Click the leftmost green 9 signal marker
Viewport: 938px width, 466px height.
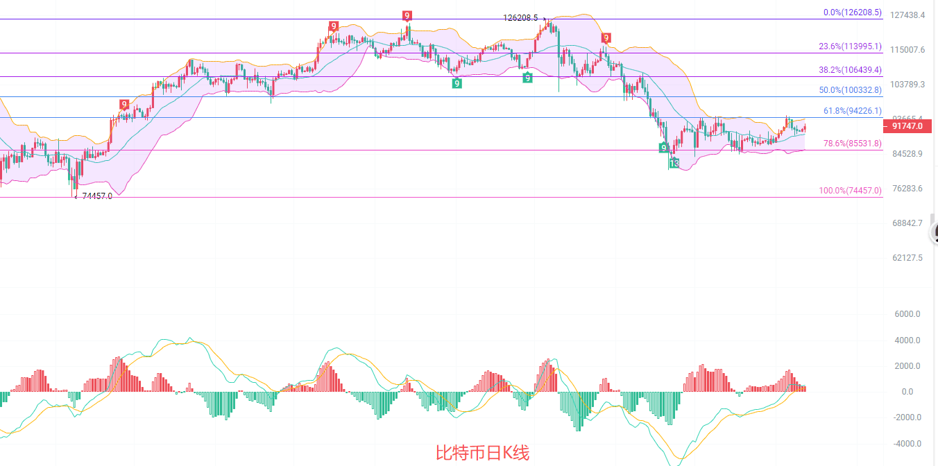pos(457,83)
